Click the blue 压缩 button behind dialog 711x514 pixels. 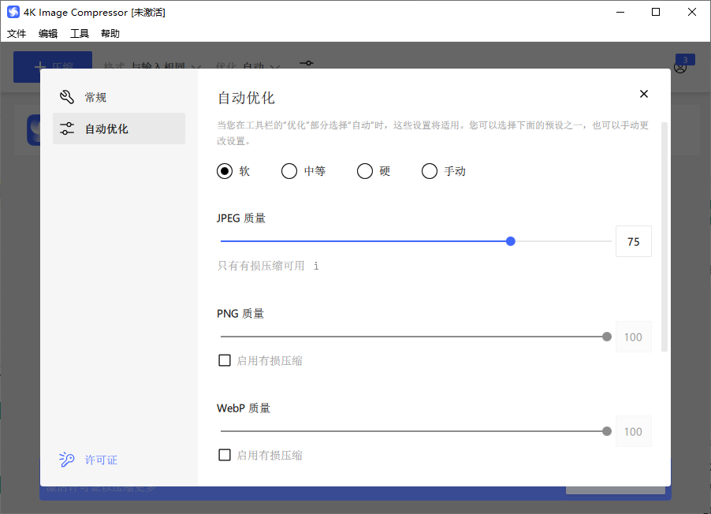pos(53,66)
